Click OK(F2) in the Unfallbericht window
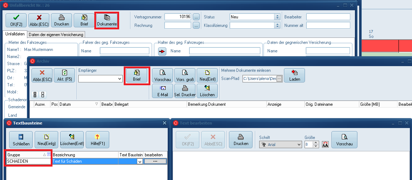Screen dimensions: 412x180 click(x=16, y=21)
